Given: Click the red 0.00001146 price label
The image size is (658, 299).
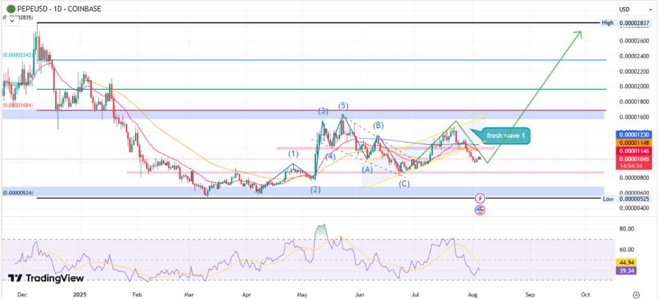Looking at the screenshot, I should pos(634,151).
